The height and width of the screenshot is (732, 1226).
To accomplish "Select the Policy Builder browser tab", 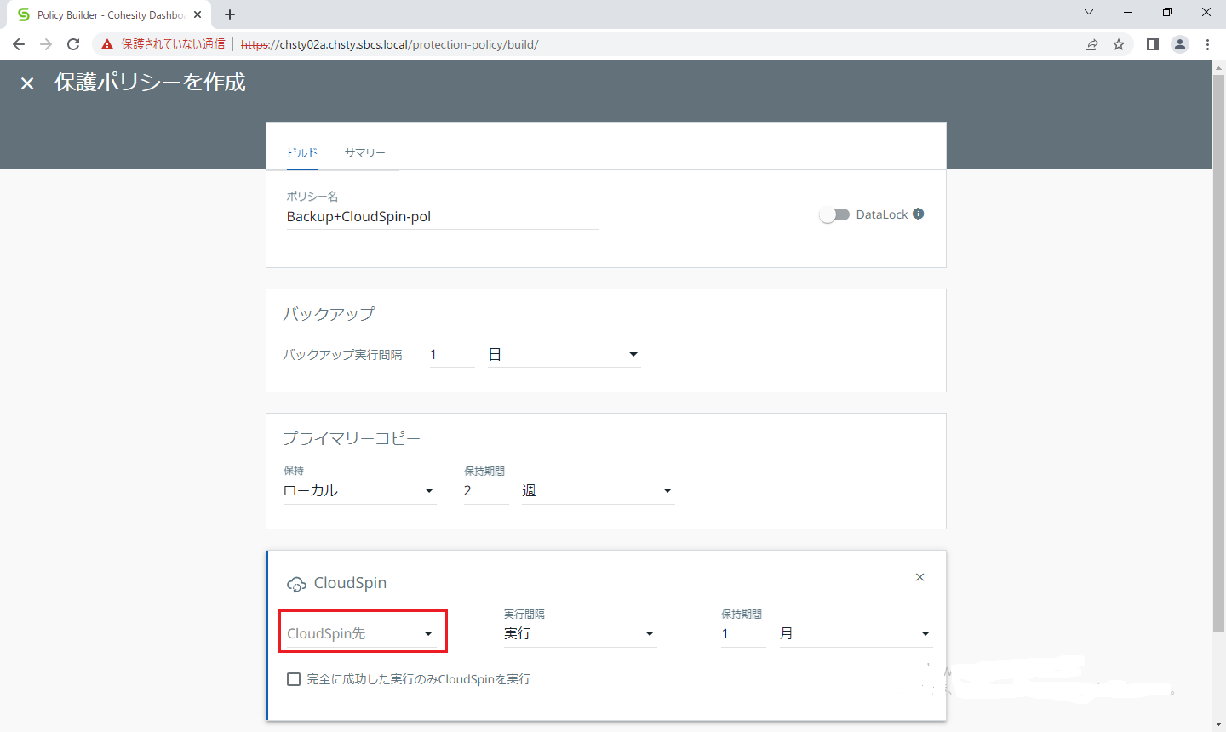I will tap(109, 14).
